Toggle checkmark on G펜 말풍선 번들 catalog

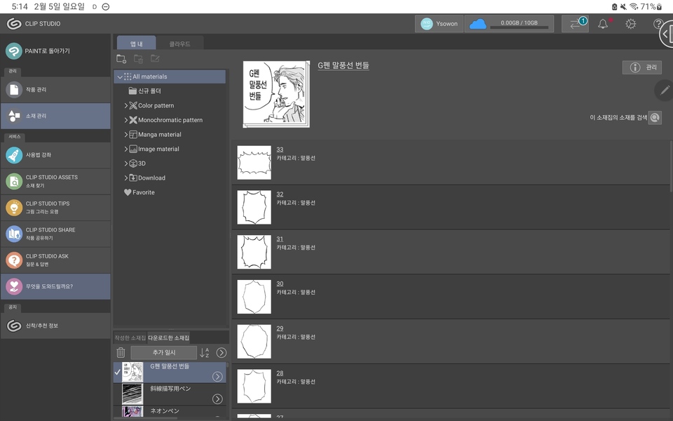click(x=118, y=373)
